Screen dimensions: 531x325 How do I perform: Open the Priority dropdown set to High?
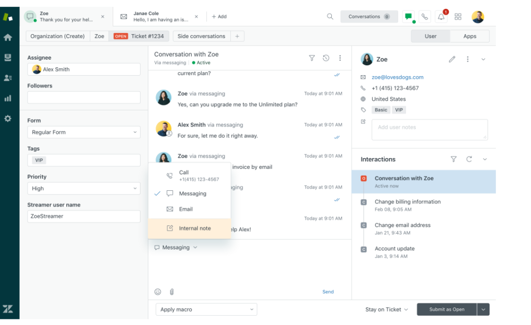[83, 188]
